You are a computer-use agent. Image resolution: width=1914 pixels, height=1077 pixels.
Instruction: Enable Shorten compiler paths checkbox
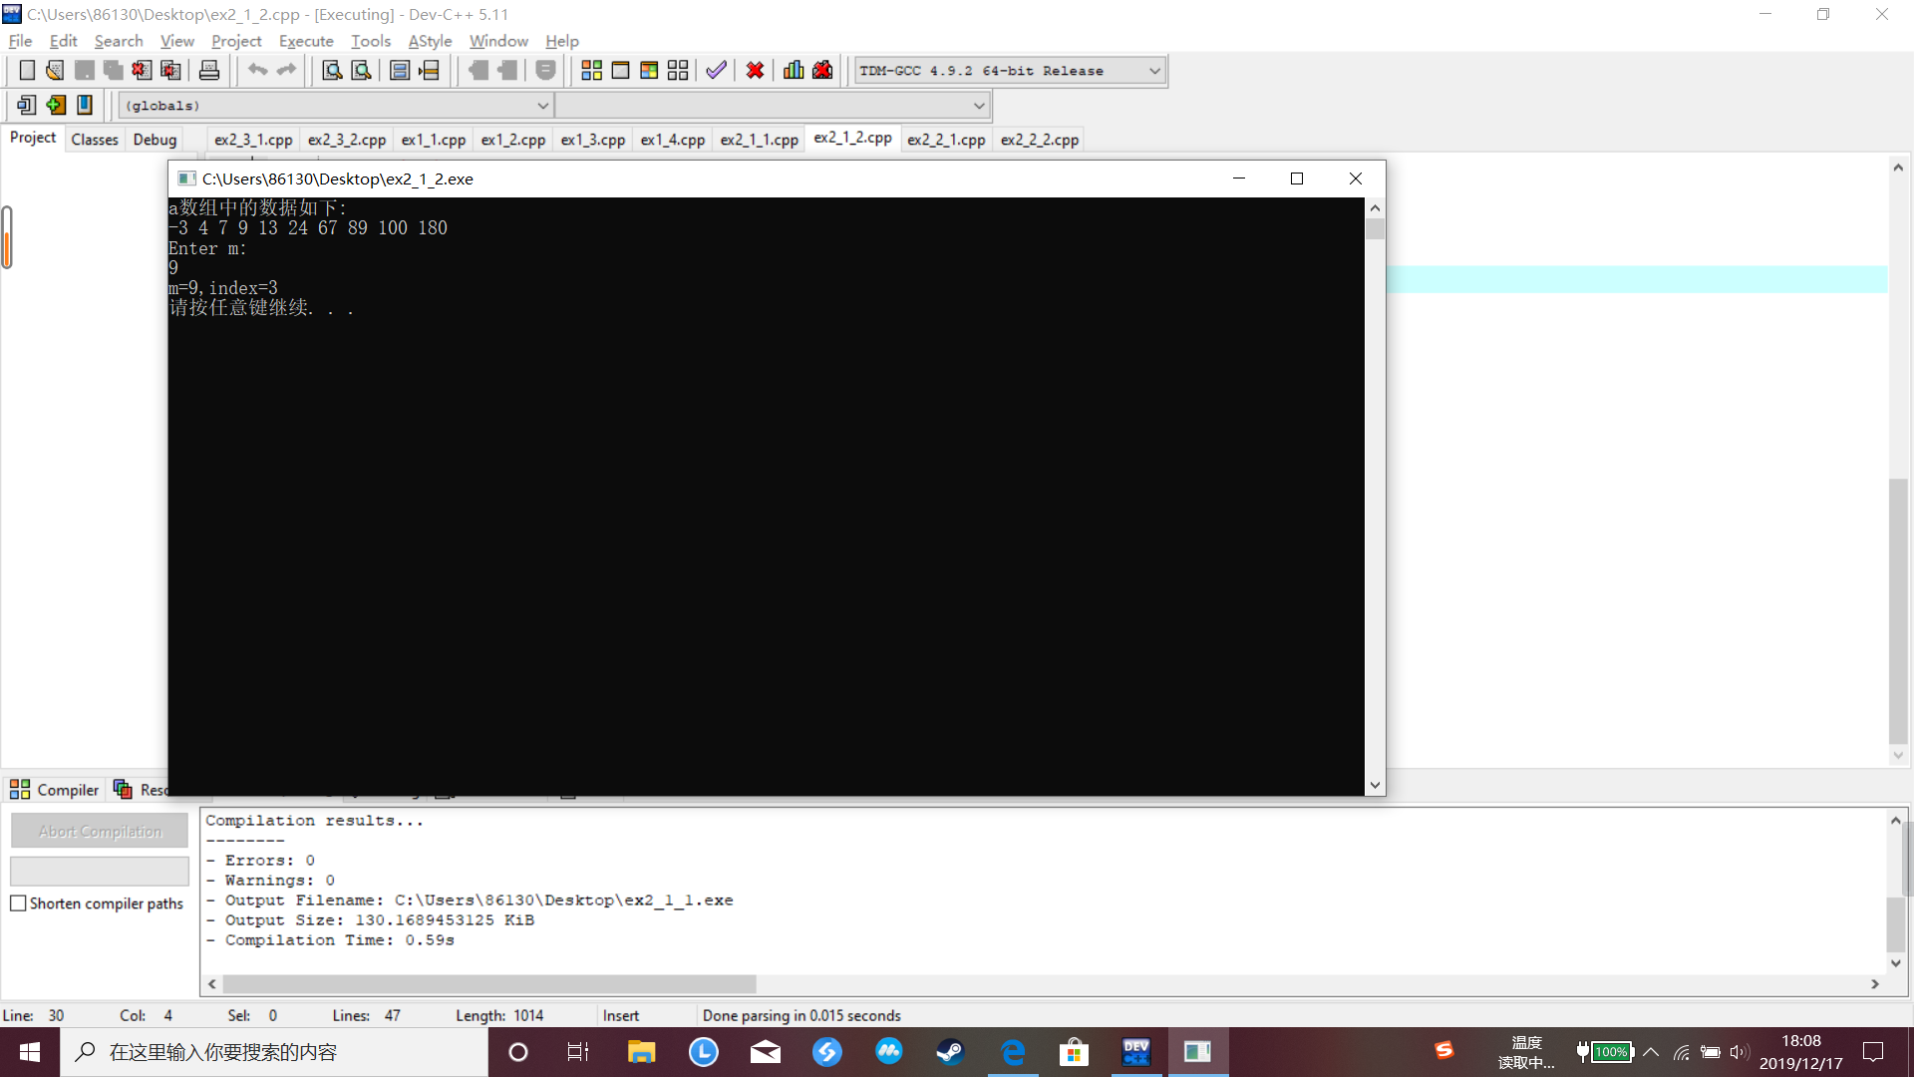18,903
